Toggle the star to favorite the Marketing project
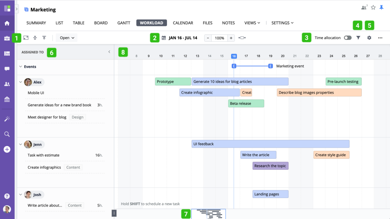 point(373,7)
